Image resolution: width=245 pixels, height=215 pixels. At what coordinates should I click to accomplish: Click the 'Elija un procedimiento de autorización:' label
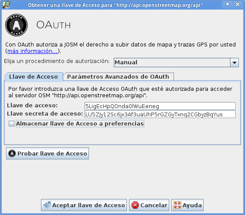coord(57,61)
